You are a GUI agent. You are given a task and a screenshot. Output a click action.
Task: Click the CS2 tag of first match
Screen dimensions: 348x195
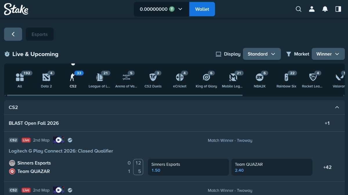(x=14, y=140)
